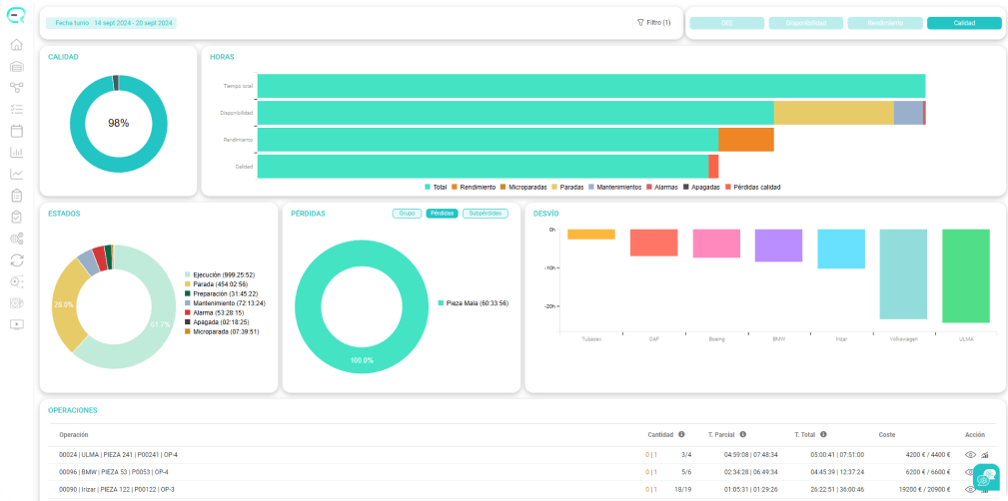This screenshot has height=501, width=1008.
Task: Select the line trend chart sidebar icon
Action: pyautogui.click(x=17, y=174)
